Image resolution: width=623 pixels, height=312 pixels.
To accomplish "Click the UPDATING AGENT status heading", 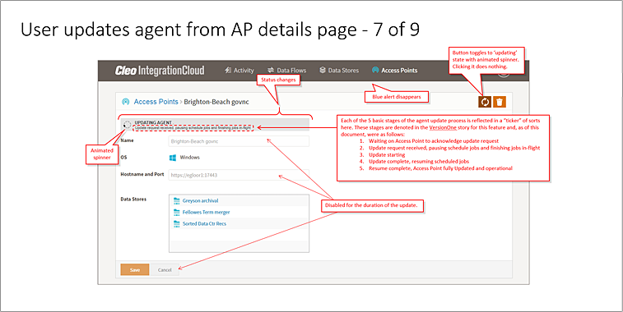I will tap(153, 122).
